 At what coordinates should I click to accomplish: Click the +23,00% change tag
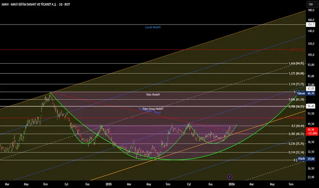312,133
